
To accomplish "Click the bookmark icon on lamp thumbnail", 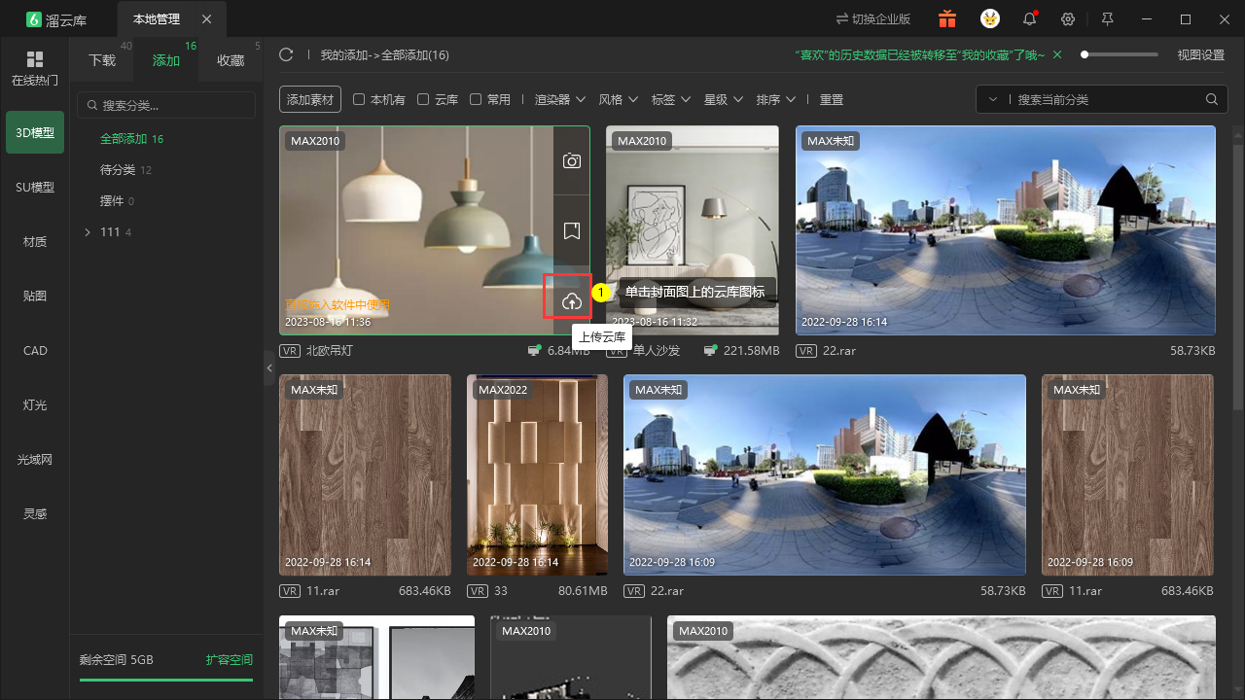I will coord(572,230).
